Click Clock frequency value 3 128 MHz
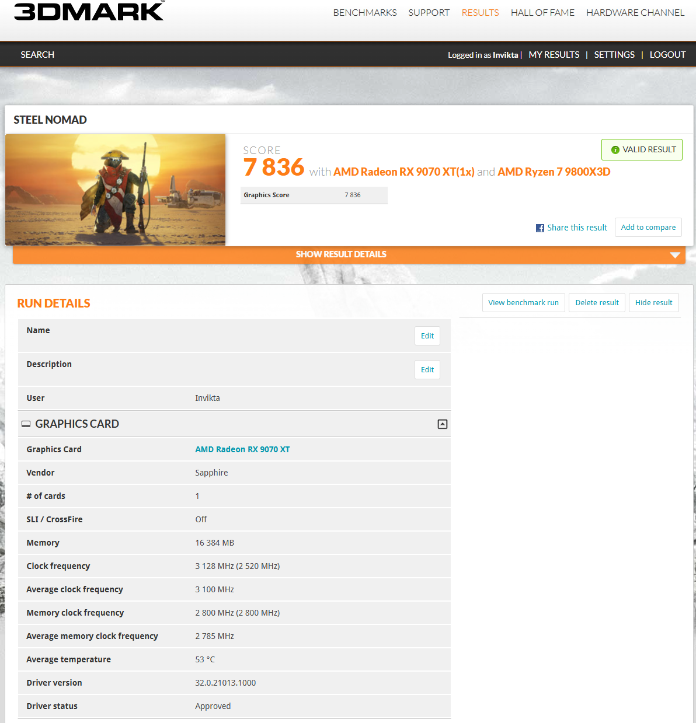 (237, 566)
